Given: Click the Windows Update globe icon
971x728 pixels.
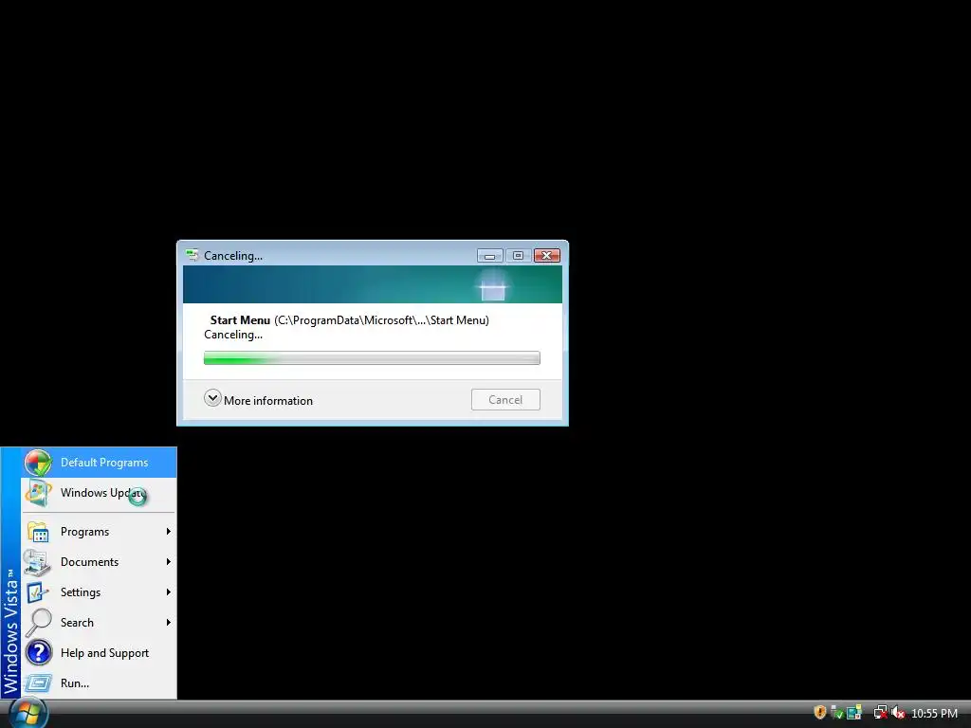Looking at the screenshot, I should coord(38,493).
